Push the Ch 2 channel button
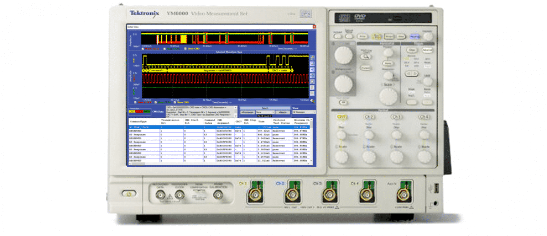 pos(369,117)
